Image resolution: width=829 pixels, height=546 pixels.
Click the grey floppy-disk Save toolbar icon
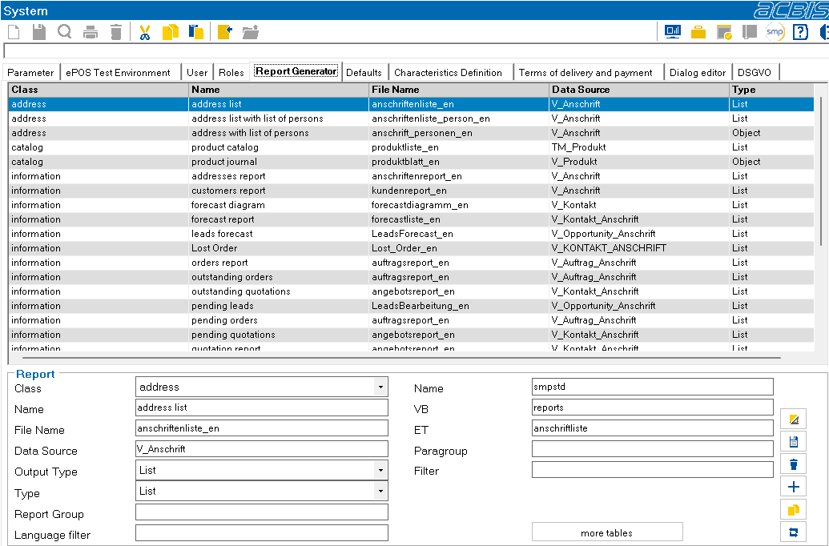pyautogui.click(x=39, y=32)
